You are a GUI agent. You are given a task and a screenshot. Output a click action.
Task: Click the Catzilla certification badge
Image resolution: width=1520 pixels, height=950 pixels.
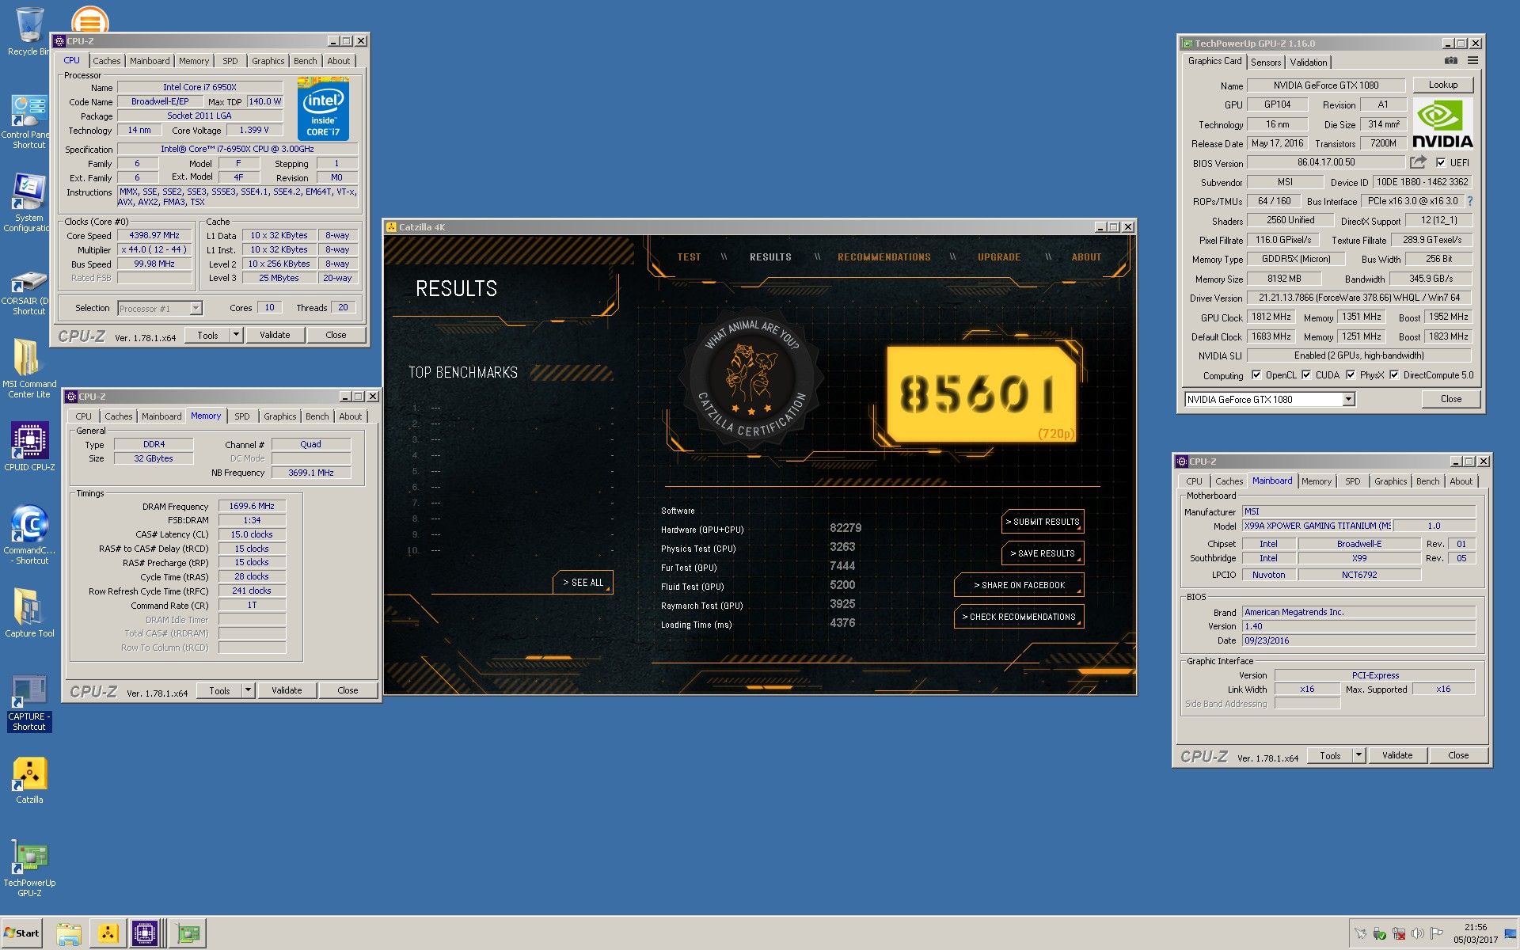click(752, 378)
